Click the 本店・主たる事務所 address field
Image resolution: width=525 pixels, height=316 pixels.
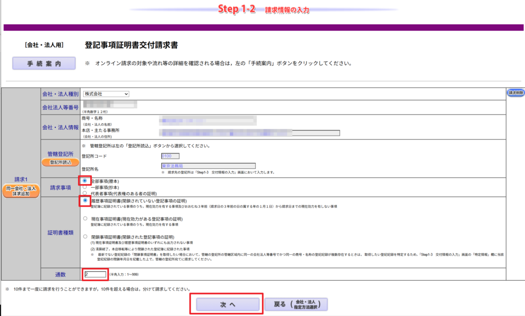249,133
